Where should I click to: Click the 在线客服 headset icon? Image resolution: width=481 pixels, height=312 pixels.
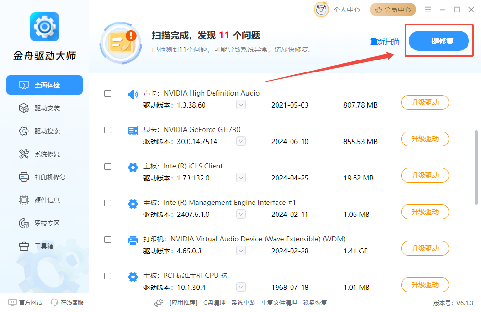(x=54, y=302)
